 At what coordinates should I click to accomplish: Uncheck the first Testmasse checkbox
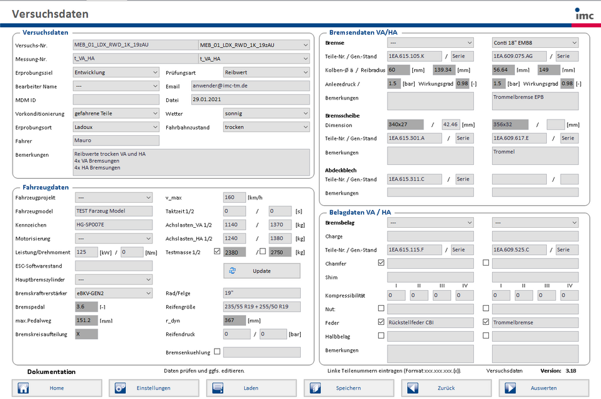pyautogui.click(x=217, y=252)
